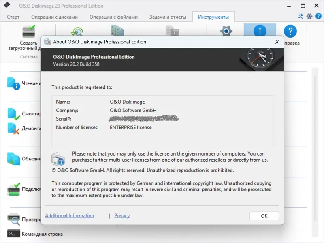The width and height of the screenshot is (324, 243).
Task: Open the gear icon near the title bar
Action: tap(310, 16)
